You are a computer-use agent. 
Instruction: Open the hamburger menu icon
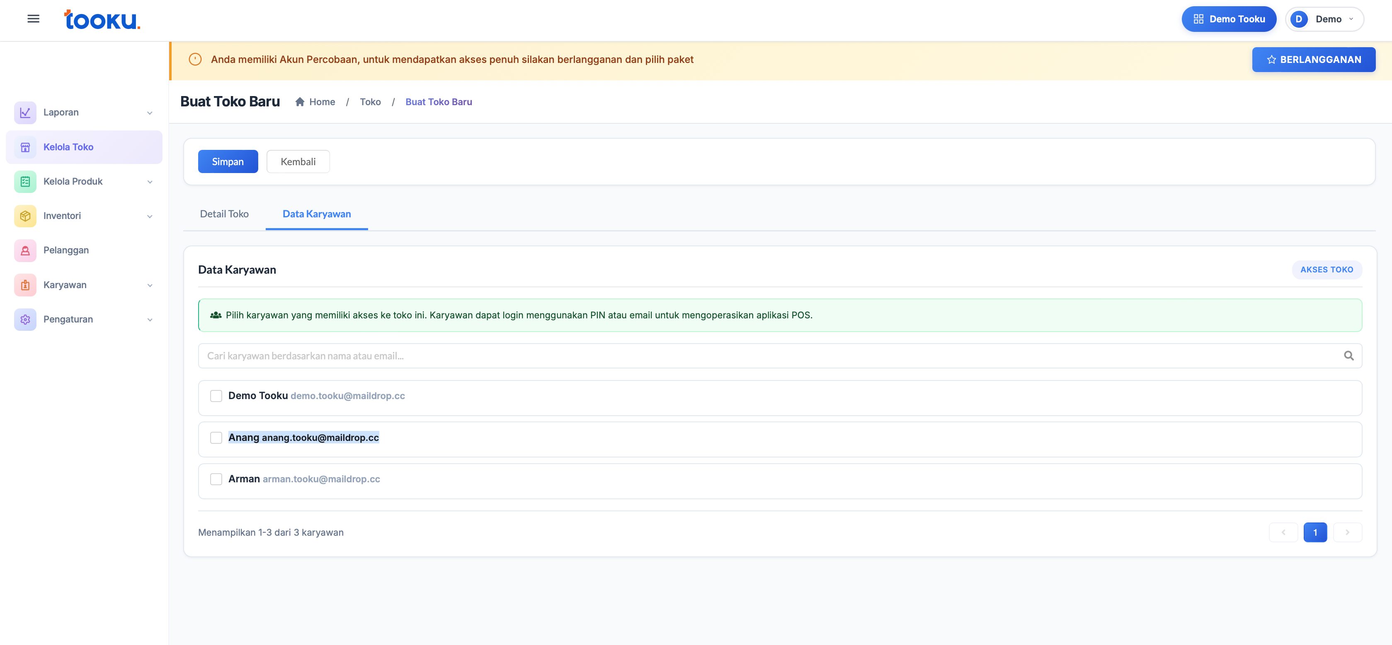(x=33, y=19)
